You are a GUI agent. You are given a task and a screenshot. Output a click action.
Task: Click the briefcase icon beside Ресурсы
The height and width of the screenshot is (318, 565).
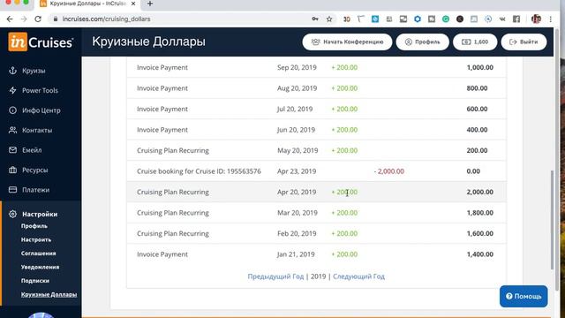coord(12,170)
